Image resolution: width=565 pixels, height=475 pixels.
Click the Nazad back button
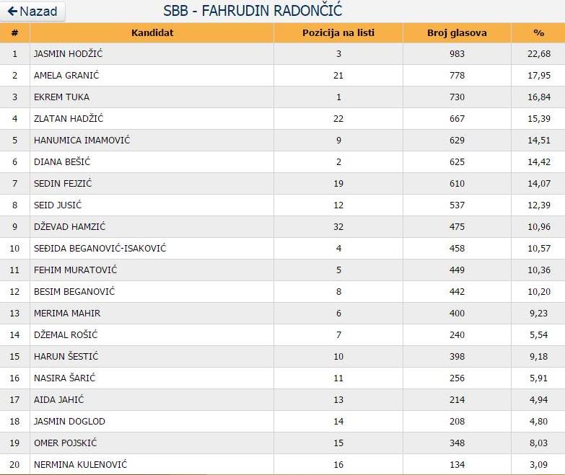point(33,12)
